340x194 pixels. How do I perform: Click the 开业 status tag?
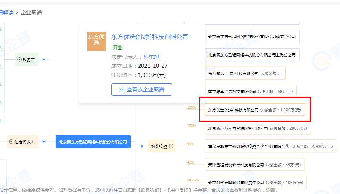117,47
